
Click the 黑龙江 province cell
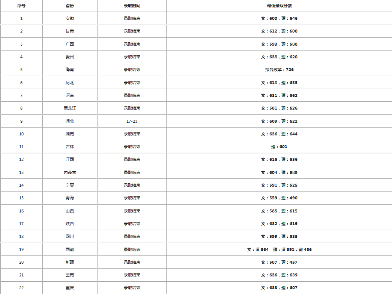pyautogui.click(x=70, y=108)
